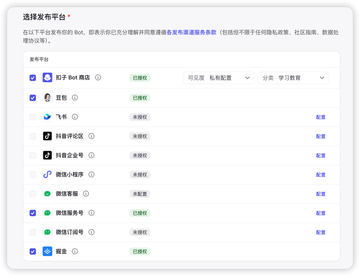The width and height of the screenshot is (360, 276).
Task: Click info icon next to 微信客服
Action: tap(86, 194)
